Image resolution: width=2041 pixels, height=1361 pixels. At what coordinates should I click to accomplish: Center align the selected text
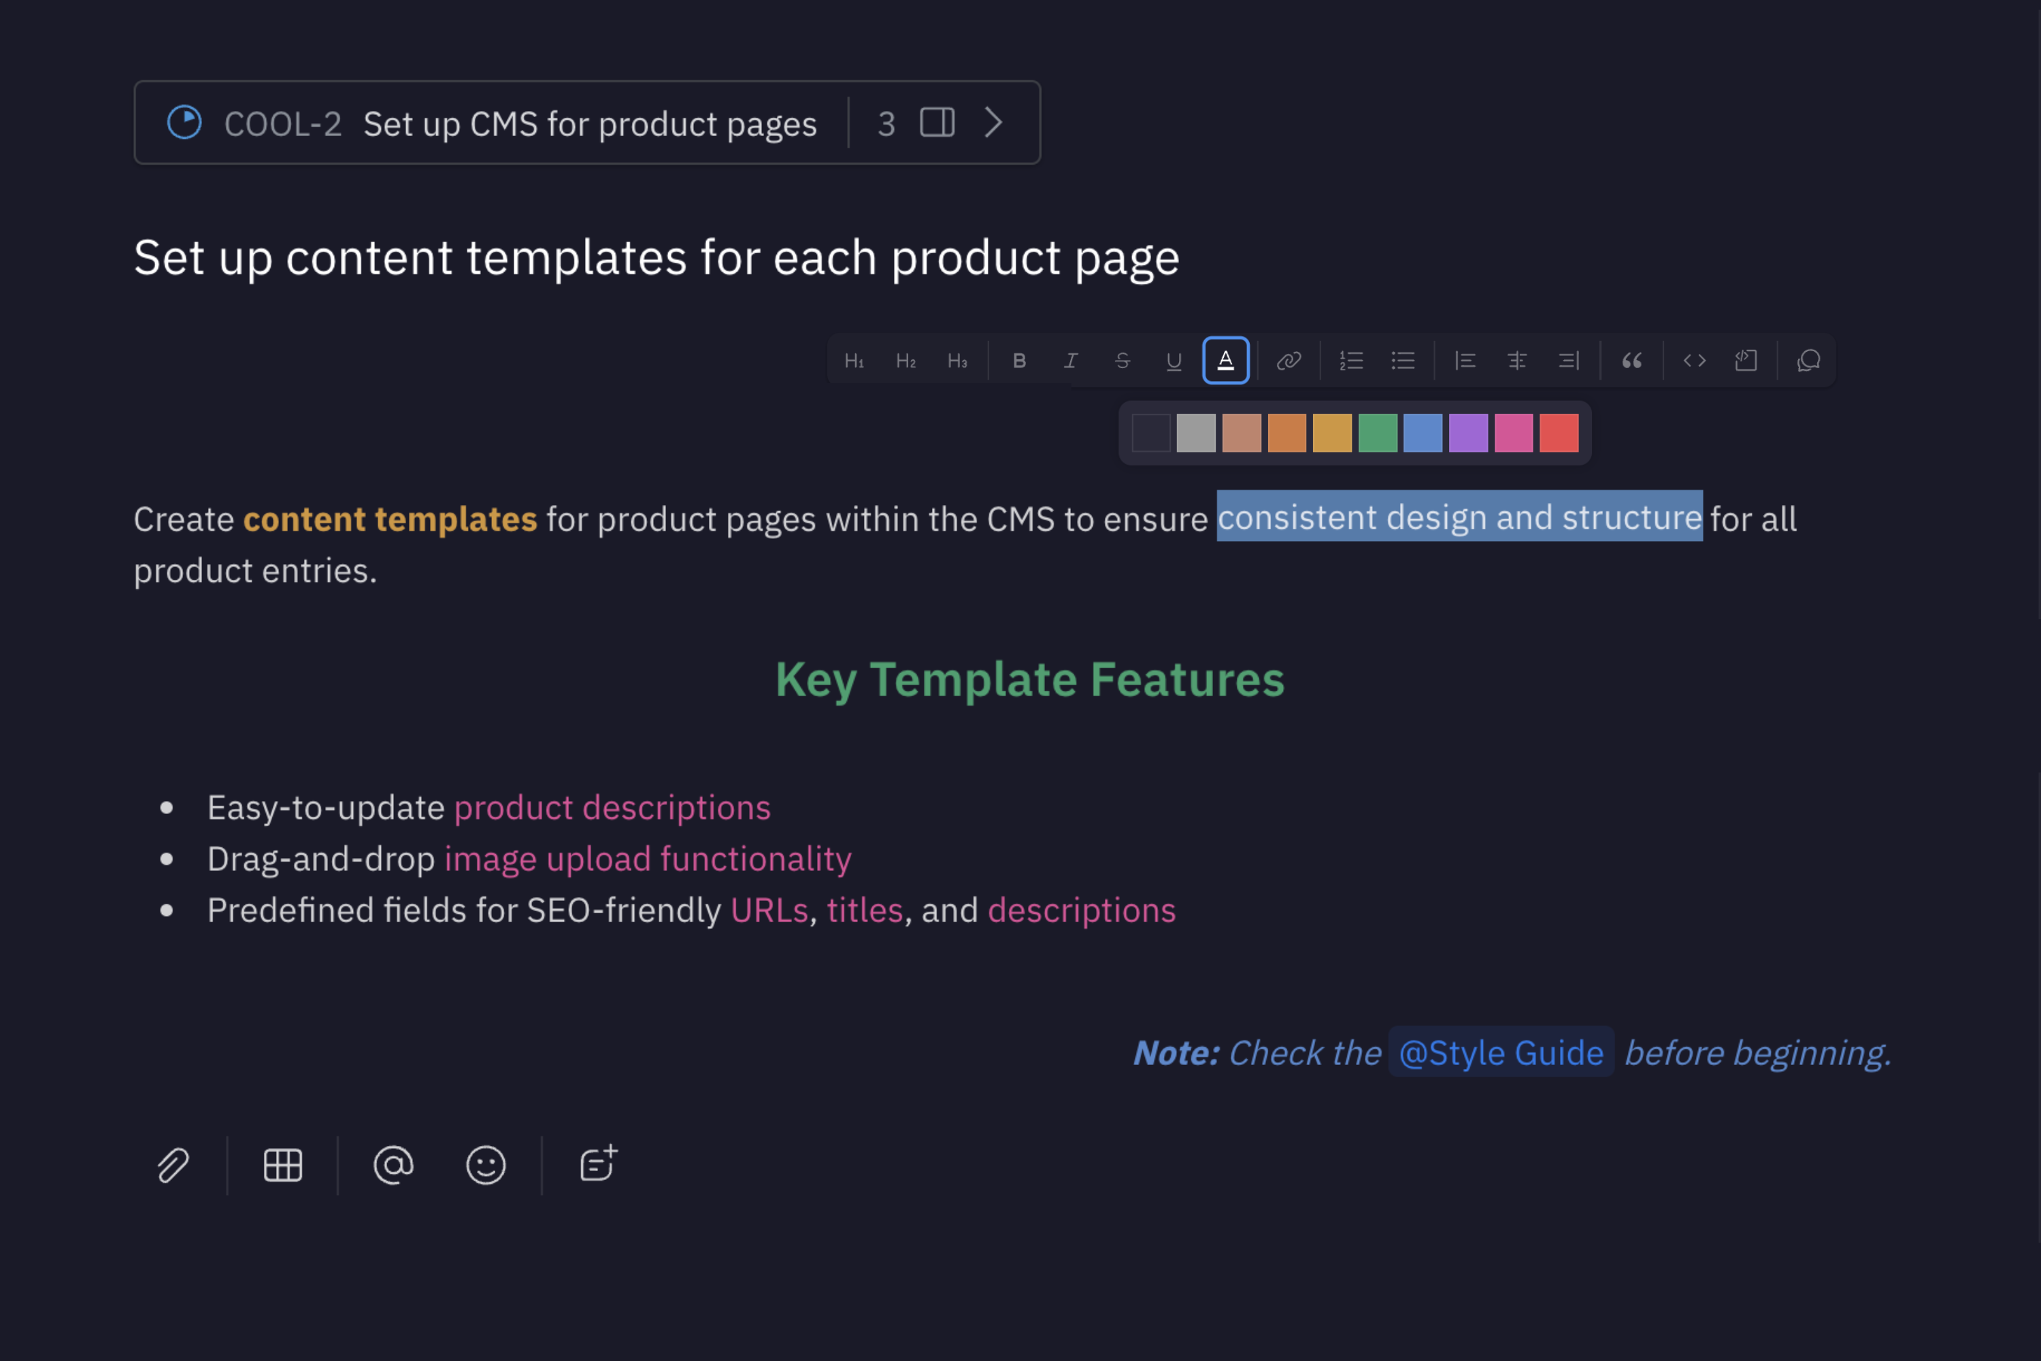(x=1517, y=360)
